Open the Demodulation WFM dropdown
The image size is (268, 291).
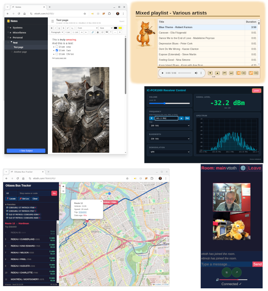169,152
